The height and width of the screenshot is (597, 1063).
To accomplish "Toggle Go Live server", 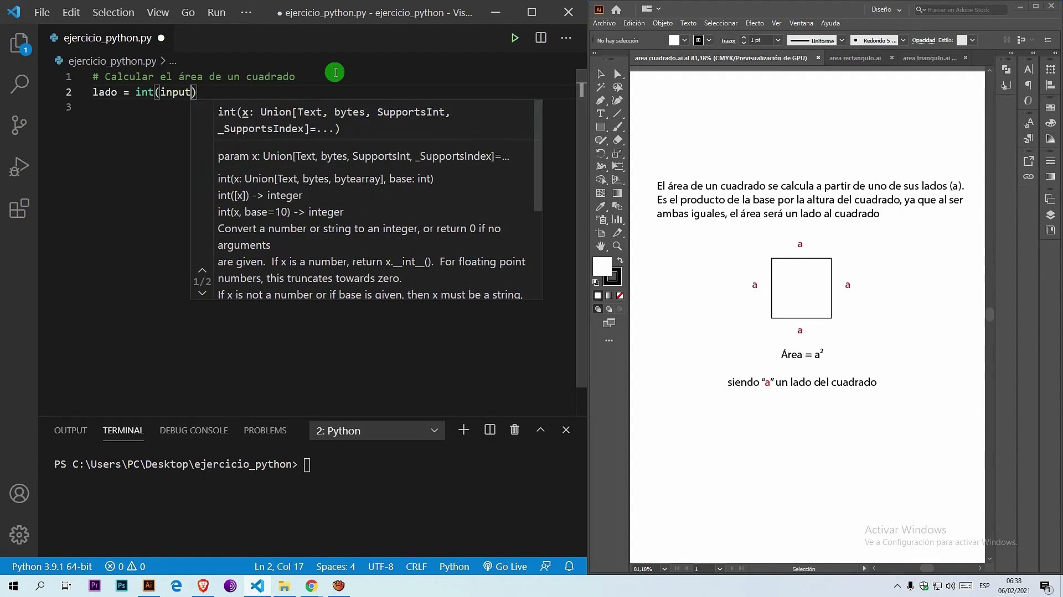I will 504,567.
